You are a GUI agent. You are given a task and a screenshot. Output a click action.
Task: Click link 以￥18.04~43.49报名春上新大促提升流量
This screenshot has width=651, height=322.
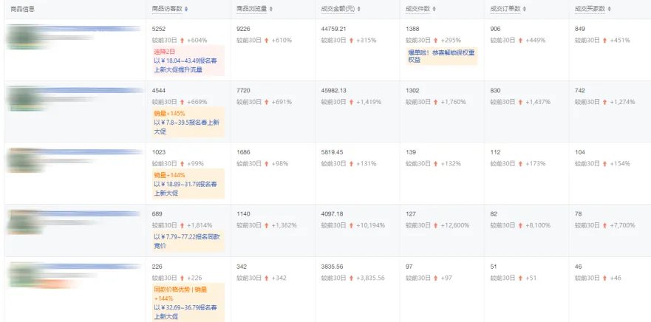[186, 65]
